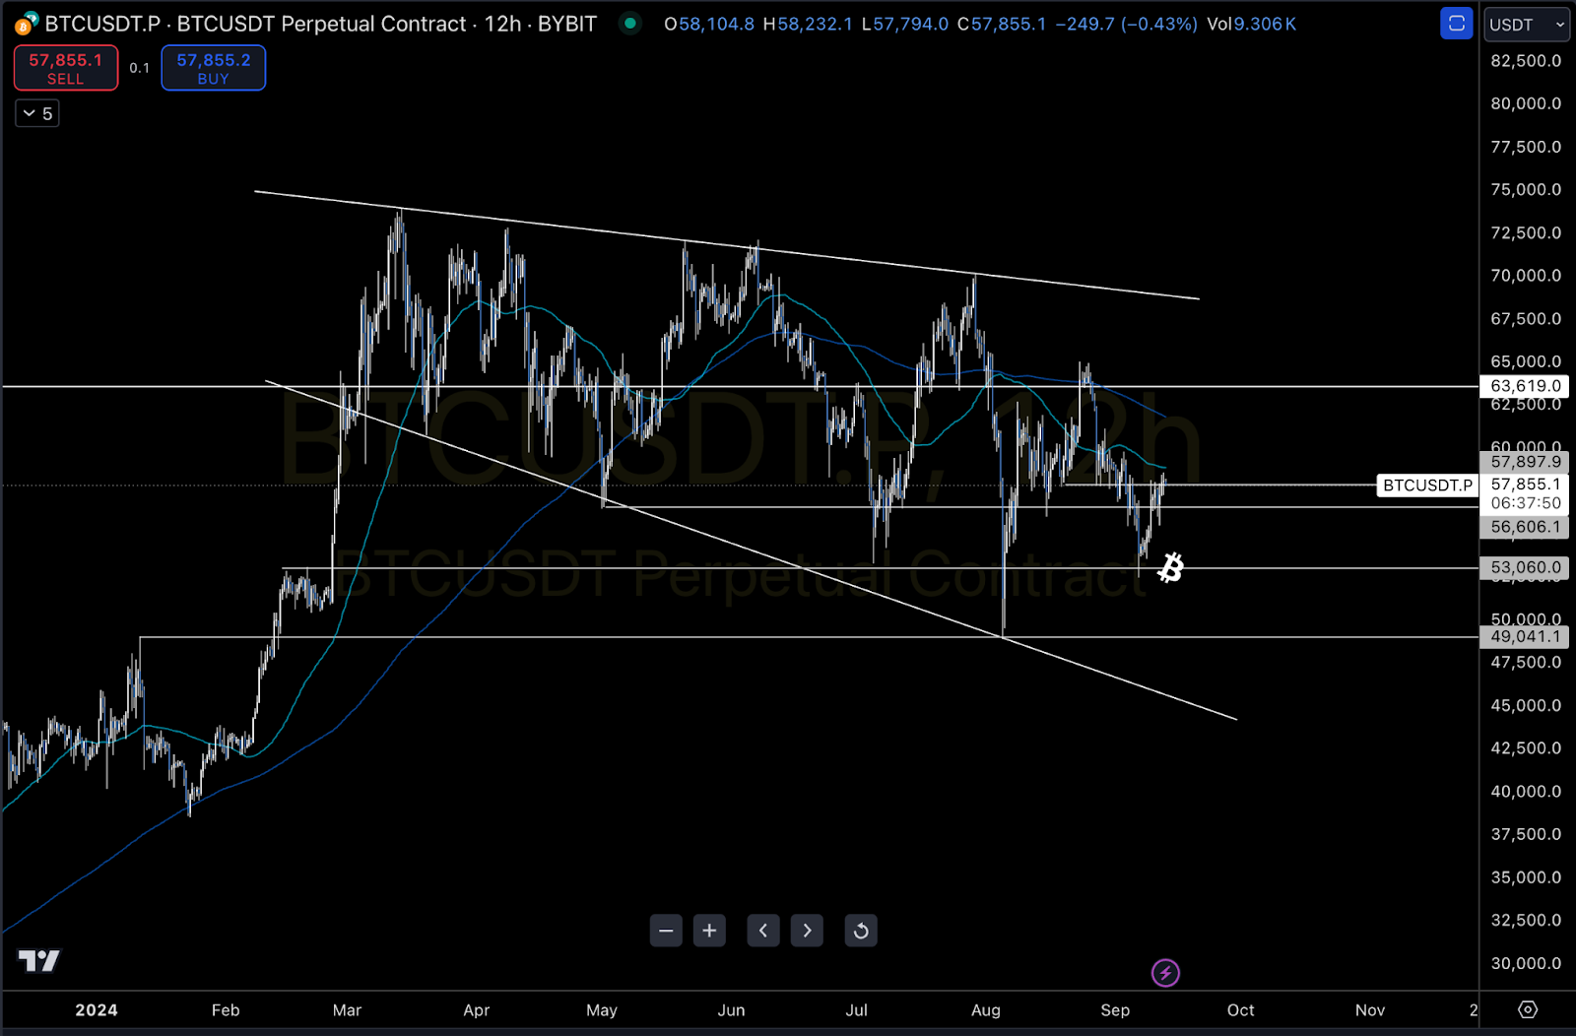Shift chart left with the left arrow
Image resolution: width=1576 pixels, height=1036 pixels.
(763, 931)
